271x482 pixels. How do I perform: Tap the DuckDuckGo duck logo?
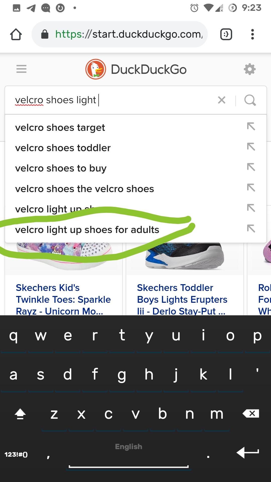(x=96, y=69)
